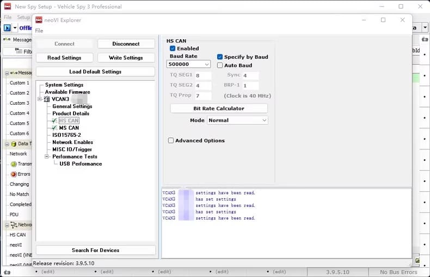Click the red Errors icon in left panel
Image resolution: width=430 pixels, height=277 pixels.
pos(14,174)
